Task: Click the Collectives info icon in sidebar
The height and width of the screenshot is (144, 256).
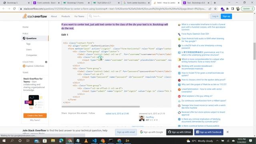Action: coord(46,62)
